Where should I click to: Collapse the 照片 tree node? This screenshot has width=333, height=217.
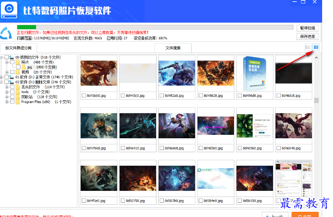click(7, 62)
